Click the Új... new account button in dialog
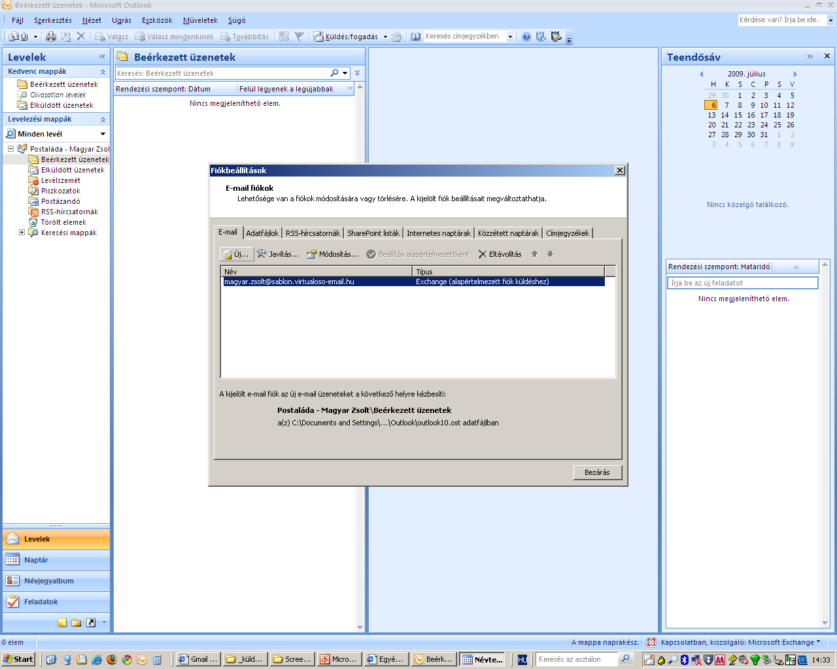 pyautogui.click(x=235, y=254)
